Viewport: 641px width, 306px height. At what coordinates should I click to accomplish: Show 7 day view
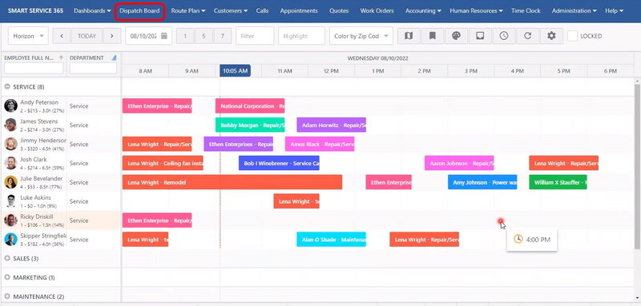point(223,36)
